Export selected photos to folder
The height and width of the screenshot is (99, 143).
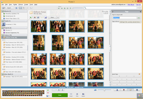(x=83, y=95)
